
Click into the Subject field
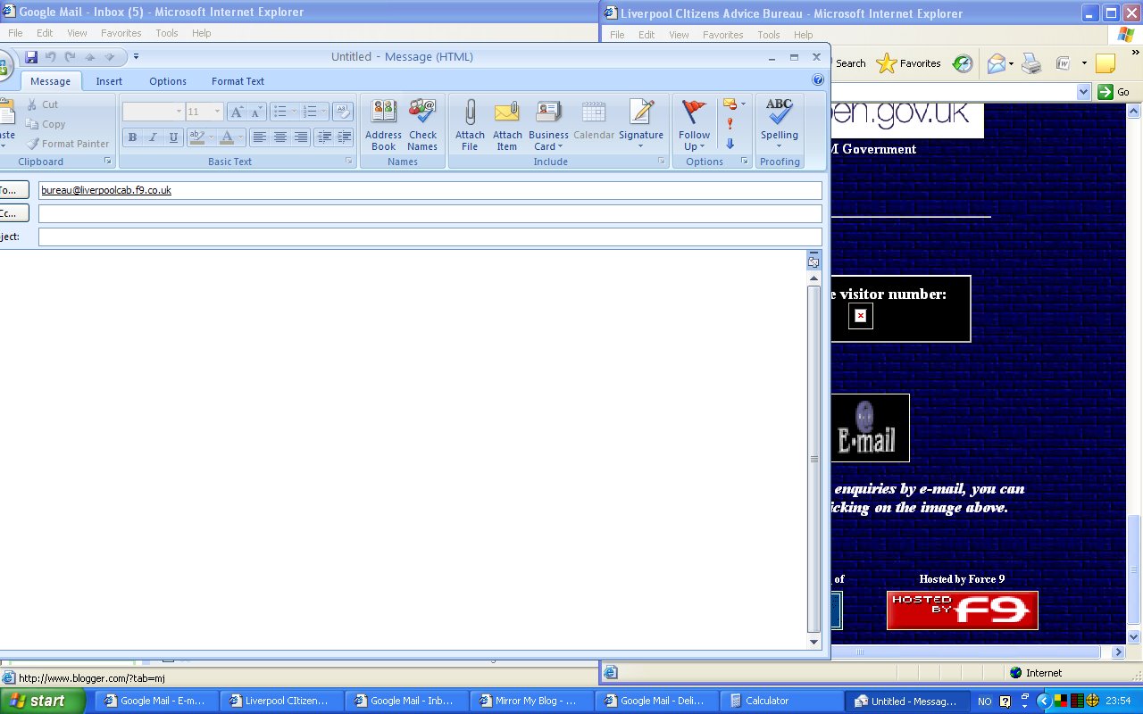[430, 237]
